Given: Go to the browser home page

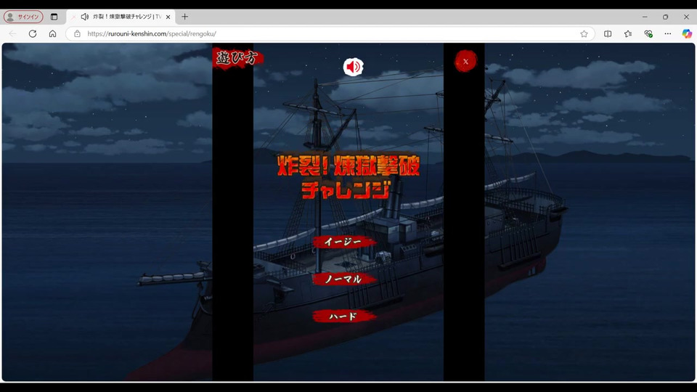Looking at the screenshot, I should [x=52, y=34].
